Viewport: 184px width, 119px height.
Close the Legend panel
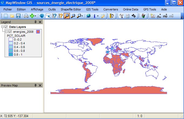point(40,22)
